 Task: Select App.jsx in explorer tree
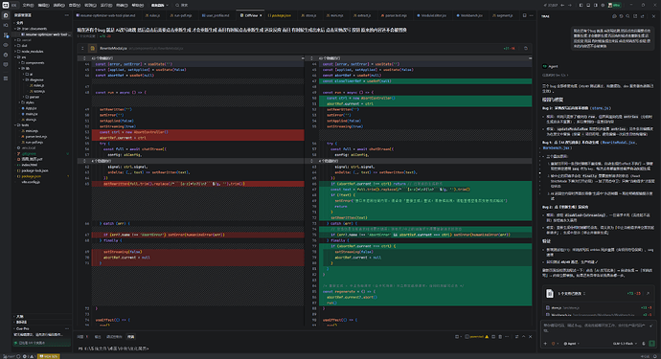[x=32, y=108]
